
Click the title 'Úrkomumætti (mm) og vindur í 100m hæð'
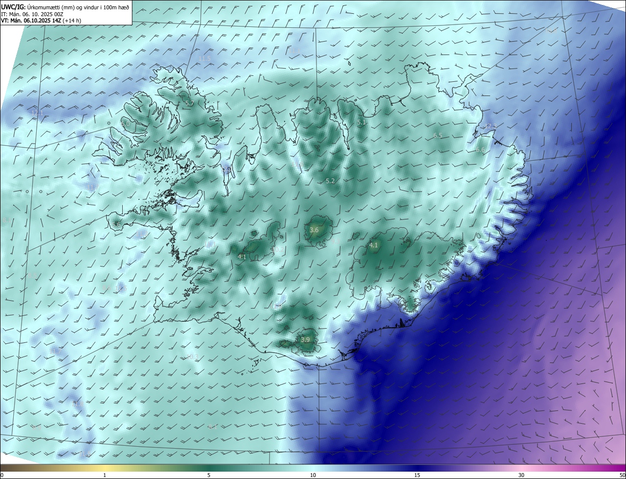(x=78, y=7)
